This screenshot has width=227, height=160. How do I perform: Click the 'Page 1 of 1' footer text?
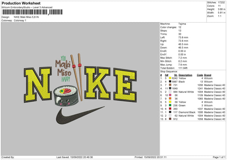219,157
